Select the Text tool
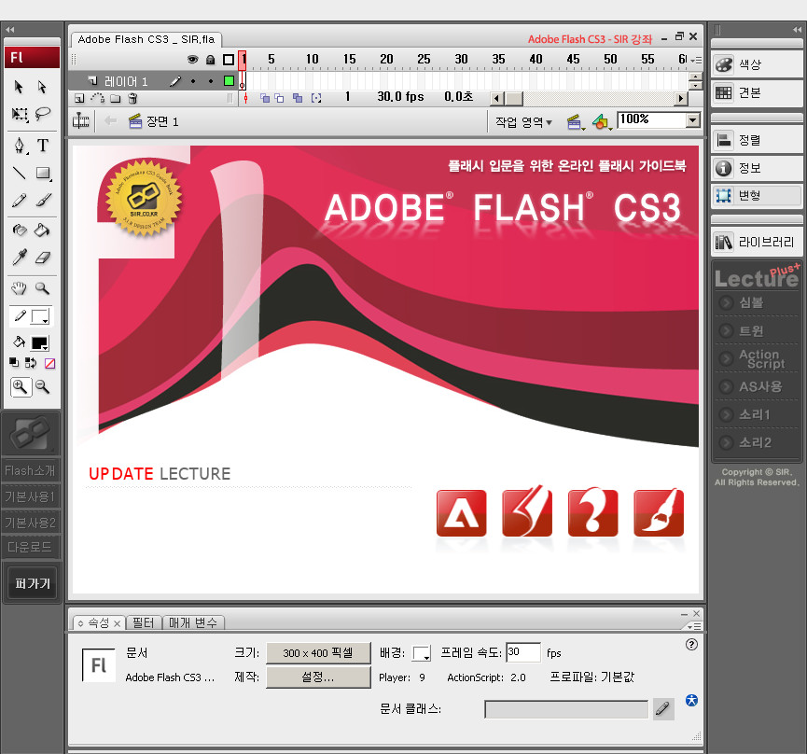The image size is (807, 754). pyautogui.click(x=43, y=146)
